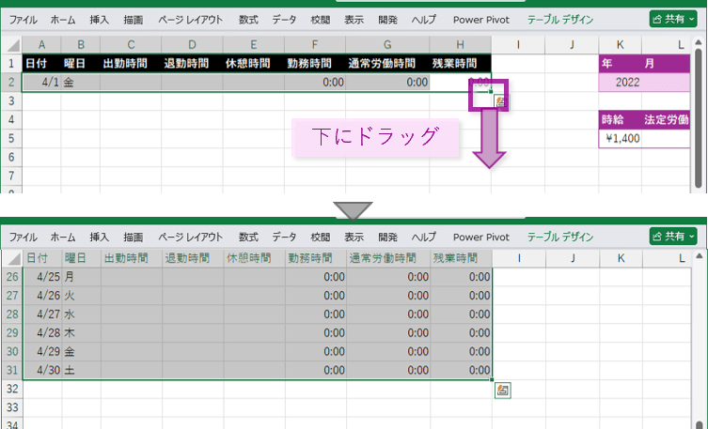Viewport: 708px width, 429px height.
Task: Select column E header
Action: 254,45
